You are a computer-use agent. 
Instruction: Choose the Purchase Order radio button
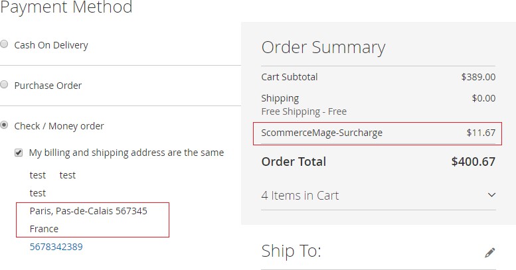click(5, 85)
